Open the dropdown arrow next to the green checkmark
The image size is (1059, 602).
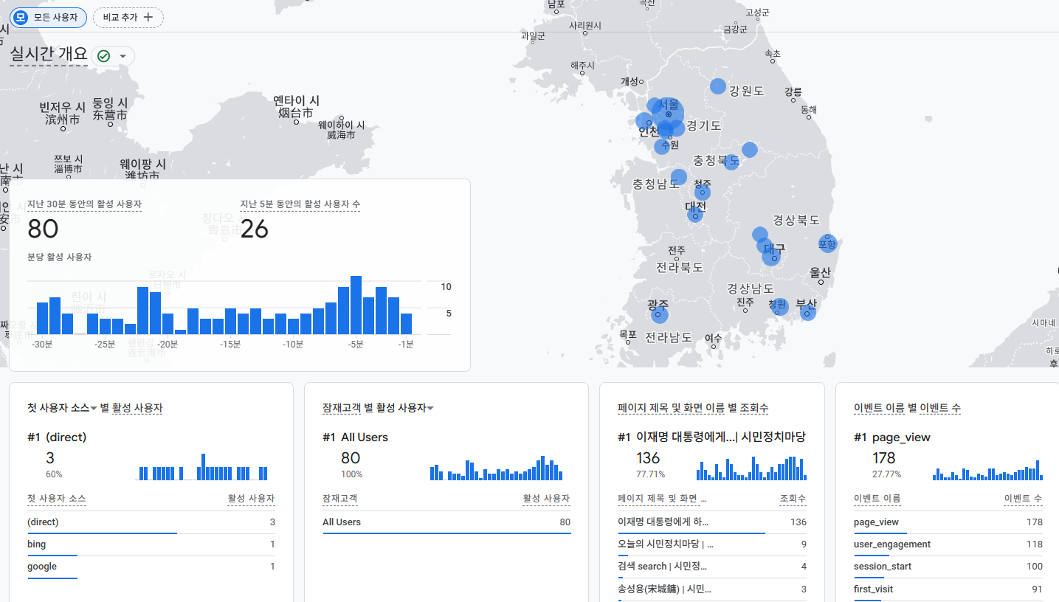[x=123, y=56]
